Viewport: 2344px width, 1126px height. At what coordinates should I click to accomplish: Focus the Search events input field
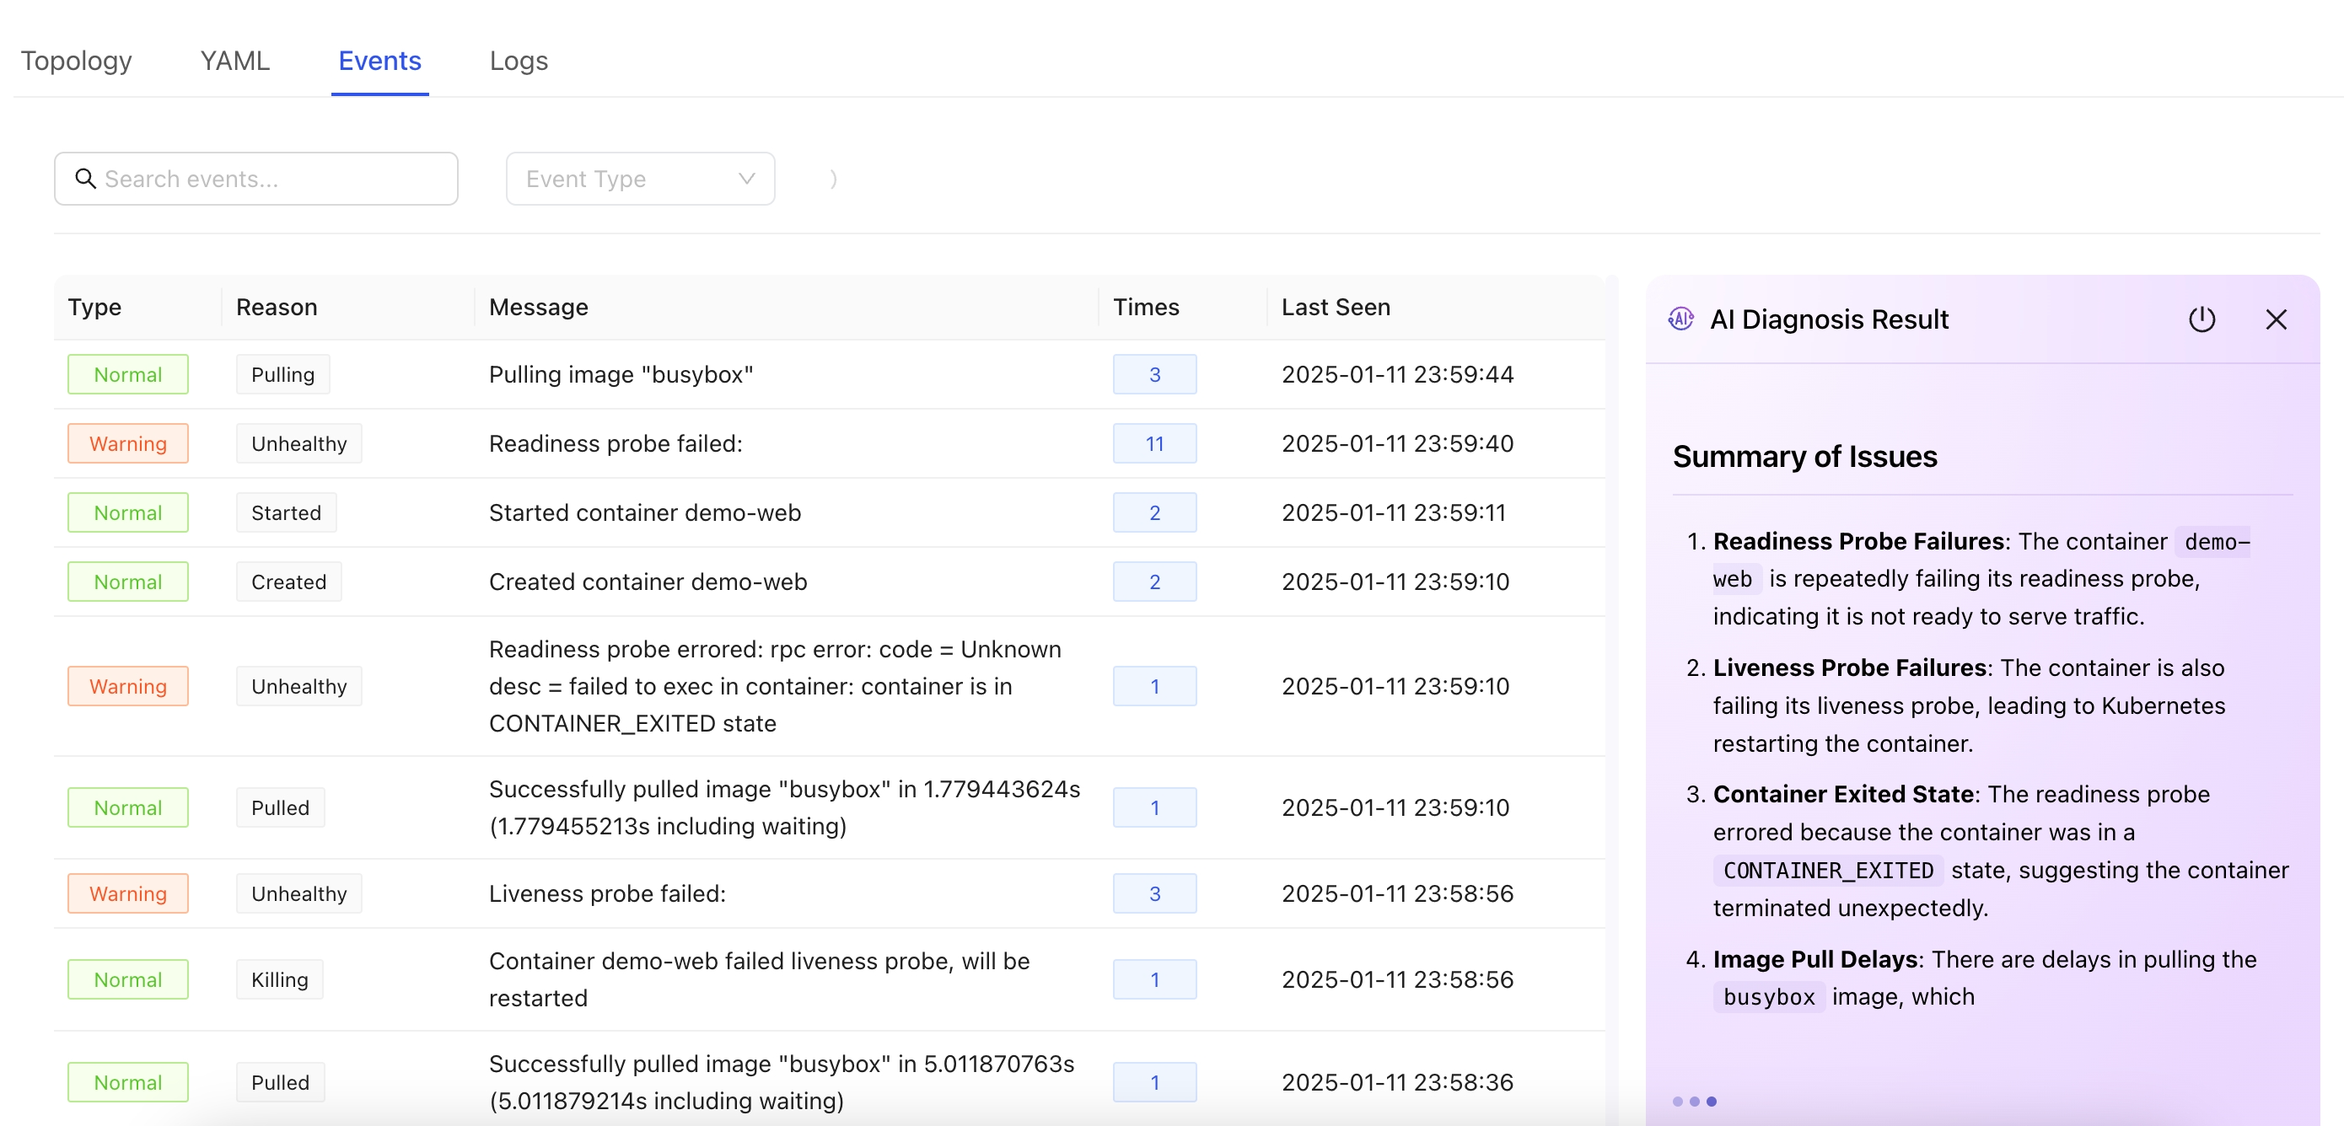click(x=273, y=179)
